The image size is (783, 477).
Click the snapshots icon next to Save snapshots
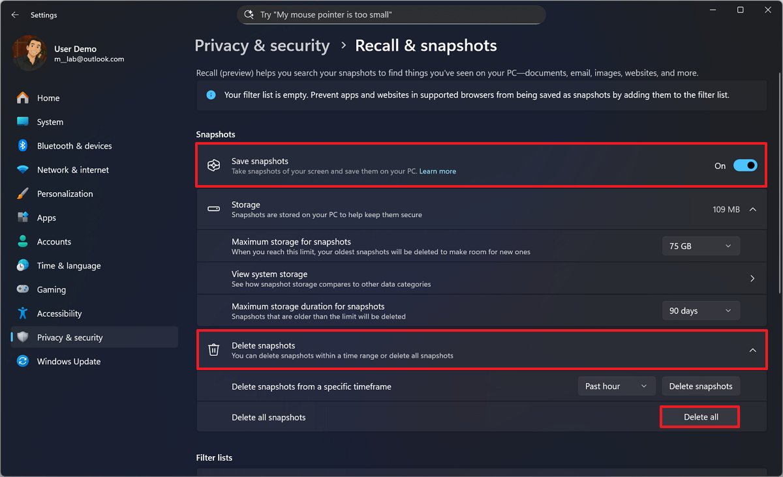pyautogui.click(x=213, y=165)
